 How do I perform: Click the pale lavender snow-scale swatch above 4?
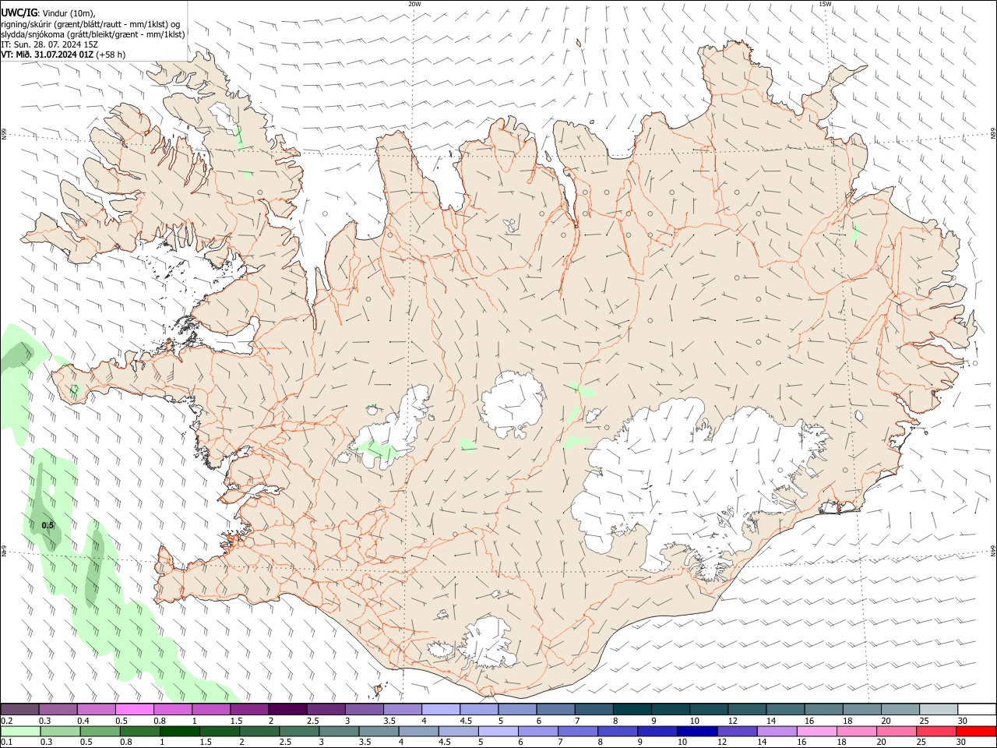tap(442, 710)
